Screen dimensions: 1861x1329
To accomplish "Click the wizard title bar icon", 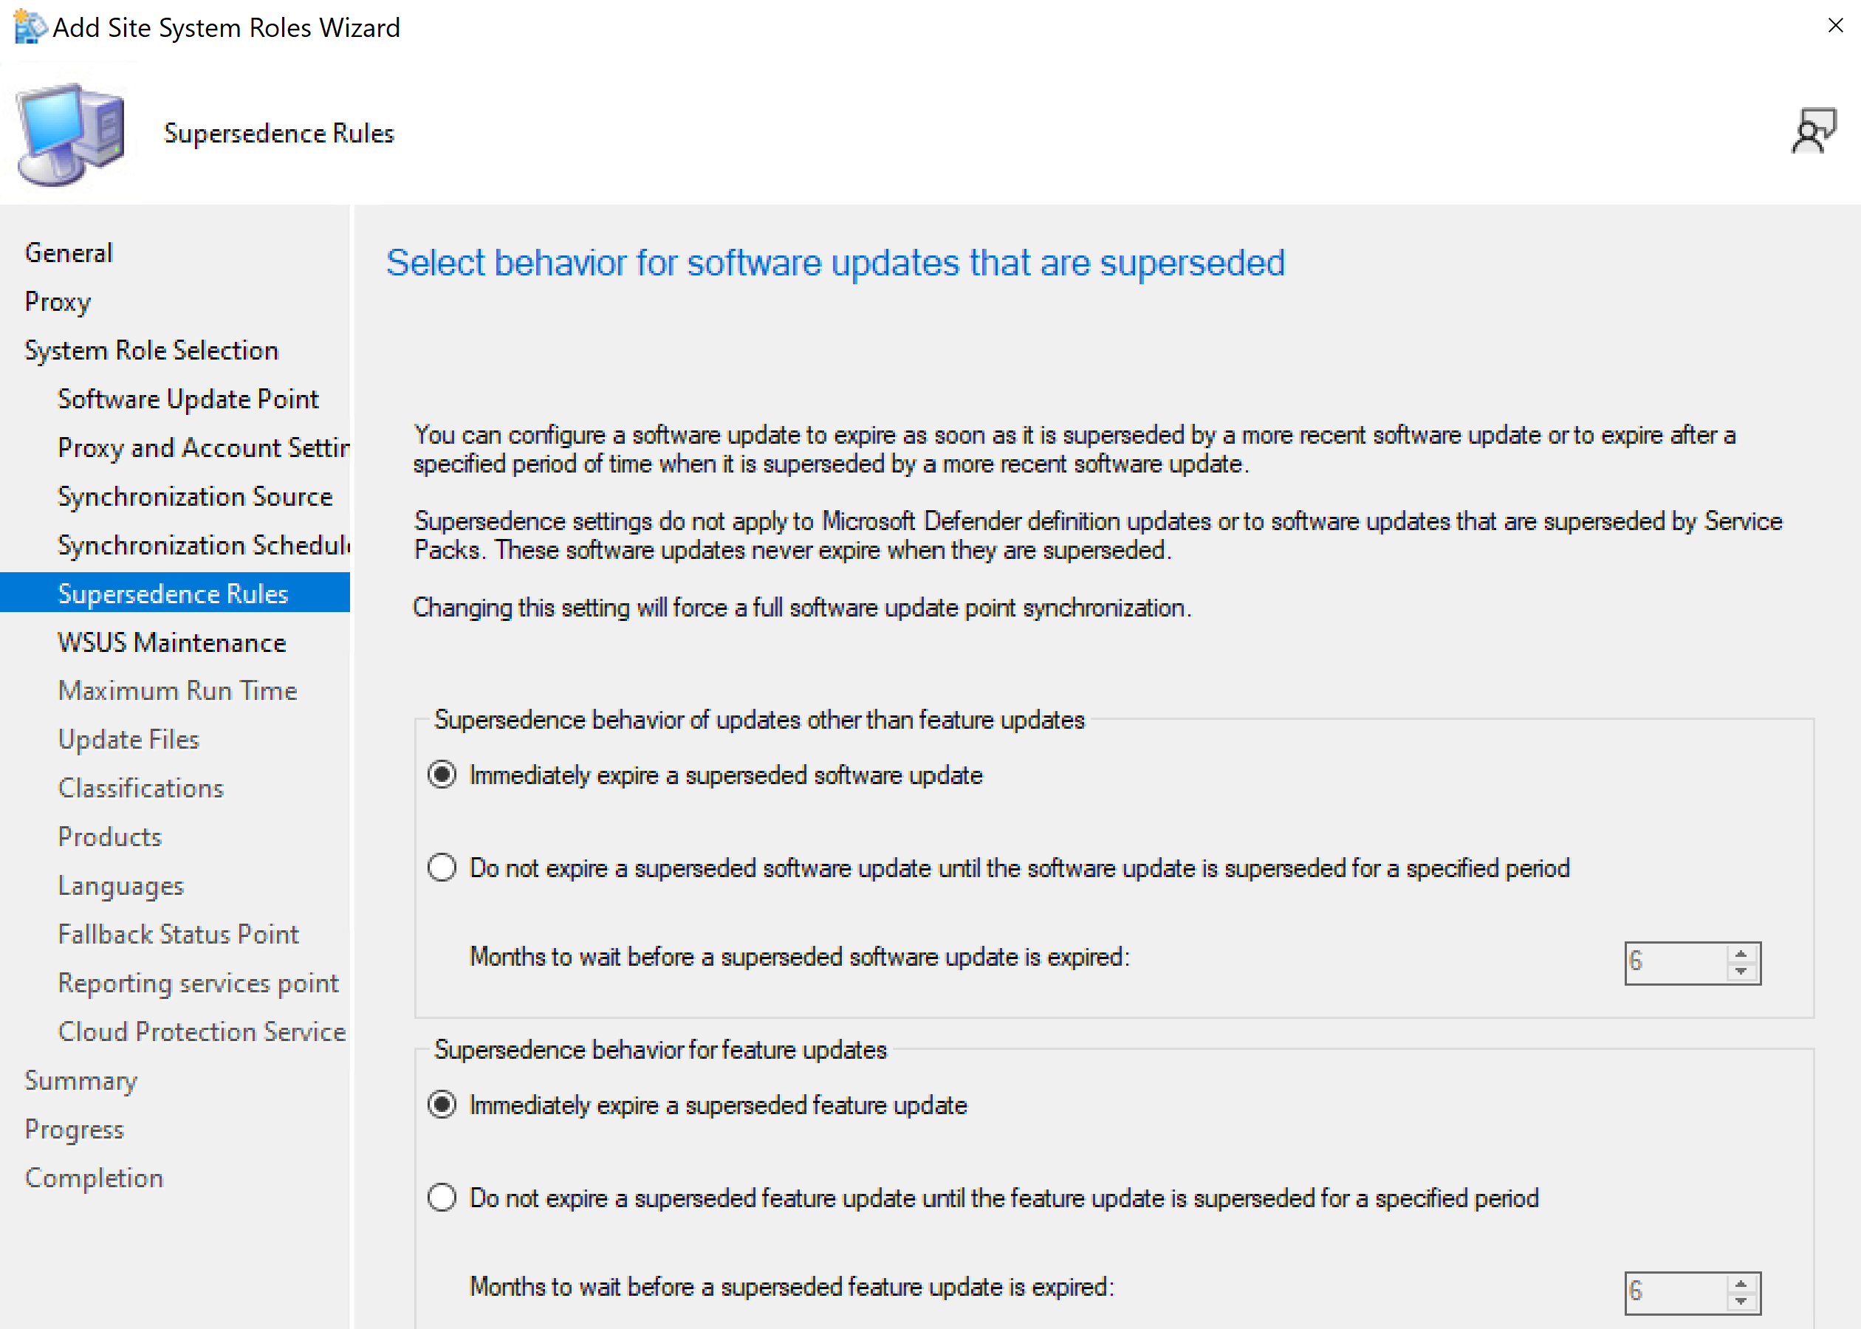I will tap(30, 28).
